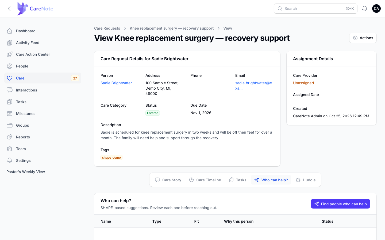Screen dimensions: 385x240
Task: Click the Huddle group icon
Action: point(298,180)
